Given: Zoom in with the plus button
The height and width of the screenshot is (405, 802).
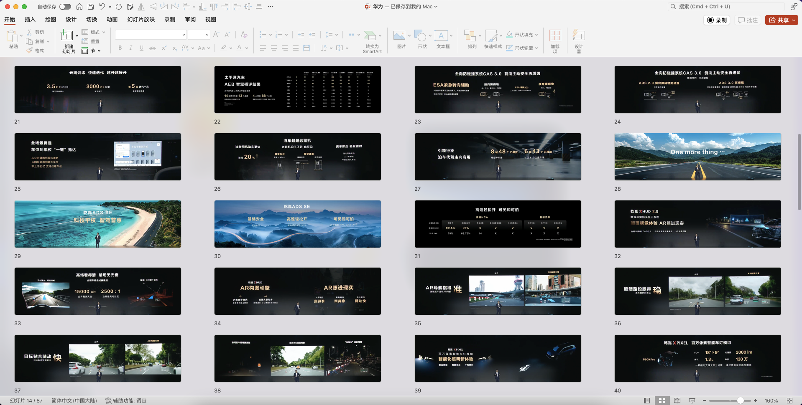Looking at the screenshot, I should [756, 400].
